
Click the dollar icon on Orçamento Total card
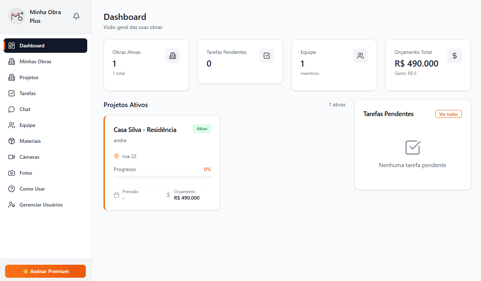455,56
